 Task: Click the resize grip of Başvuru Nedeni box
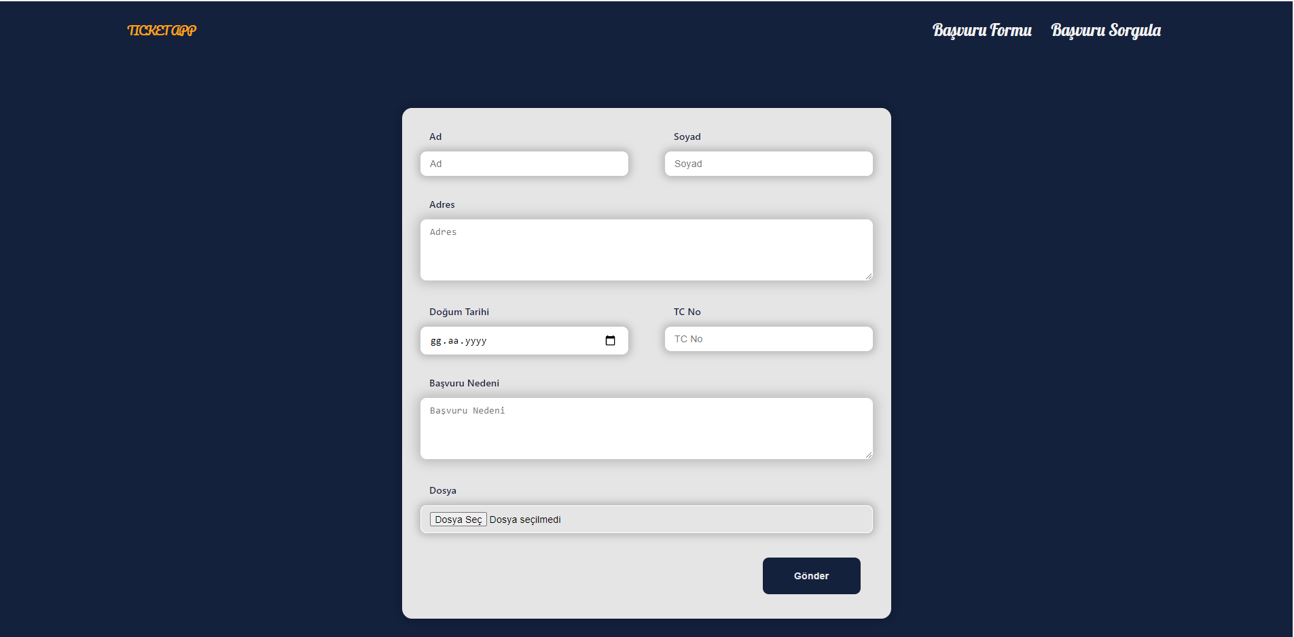pos(868,454)
